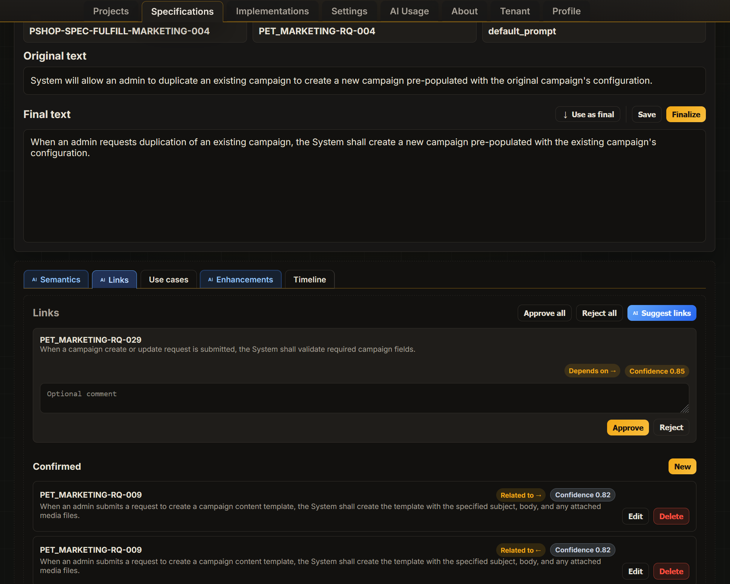Click the Related to → badge
This screenshot has width=730, height=584.
coord(521,495)
